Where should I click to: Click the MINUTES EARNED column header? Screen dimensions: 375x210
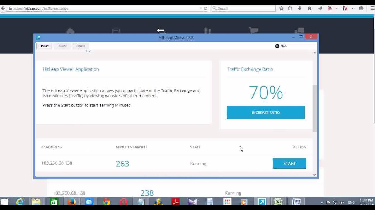[131, 147]
